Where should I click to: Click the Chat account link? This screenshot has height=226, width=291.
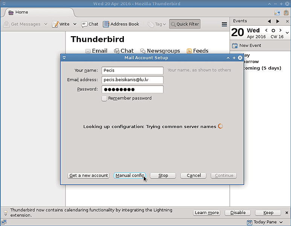(x=123, y=51)
